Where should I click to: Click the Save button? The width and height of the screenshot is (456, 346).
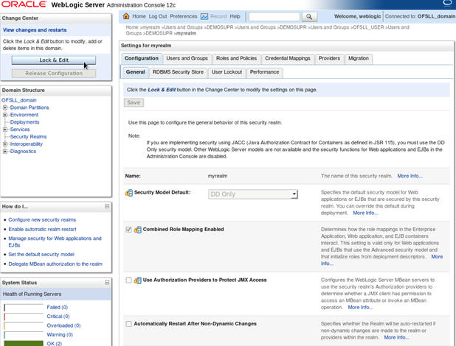point(134,102)
